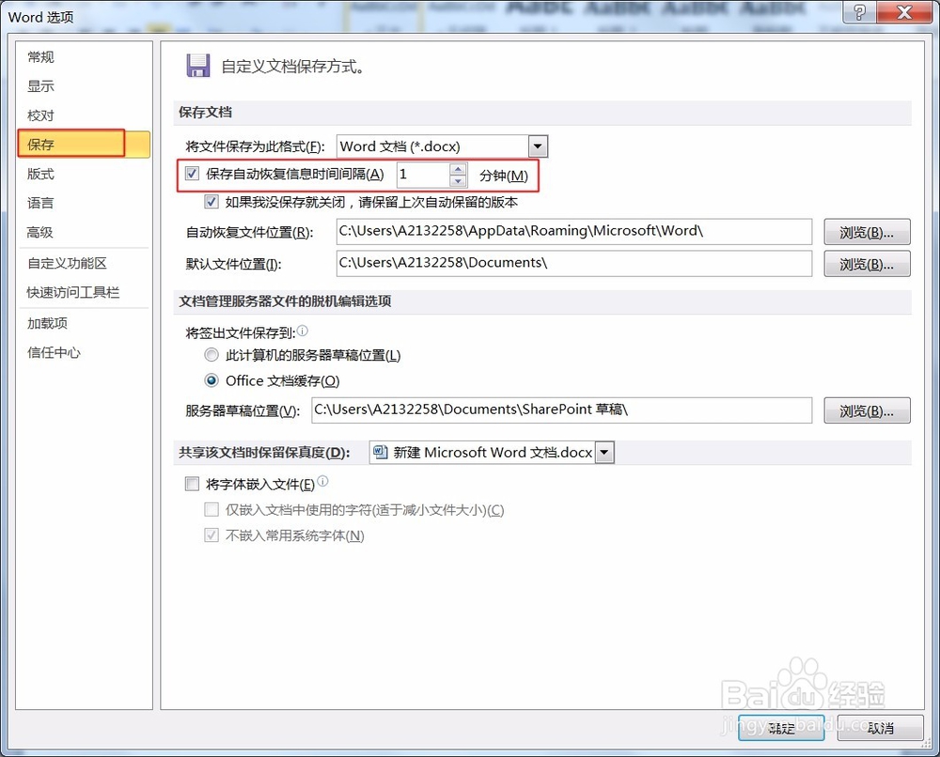The image size is (940, 757).
Task: Click the floppy disk save icon in header
Action: (198, 66)
